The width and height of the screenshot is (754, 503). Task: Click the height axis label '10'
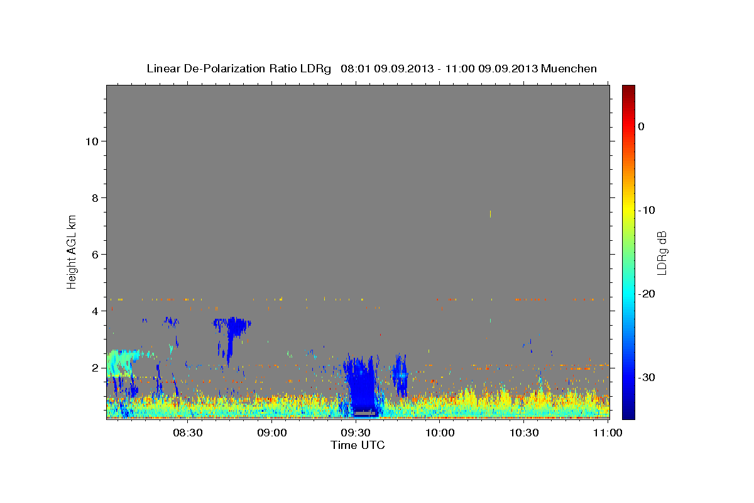[92, 141]
